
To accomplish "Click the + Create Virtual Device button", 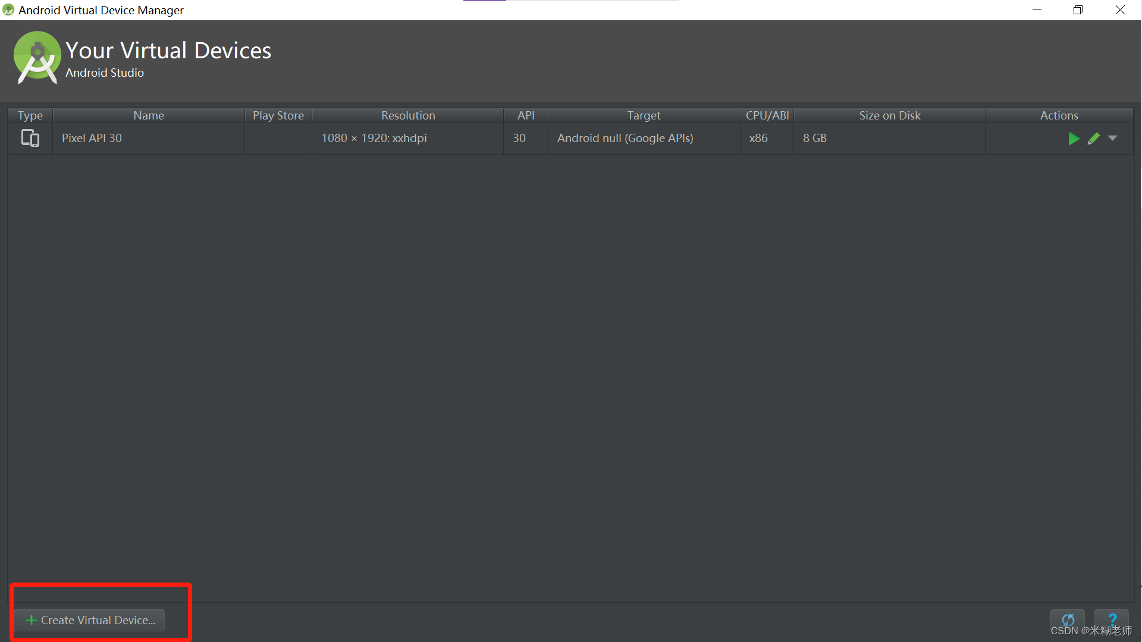I will coord(91,620).
